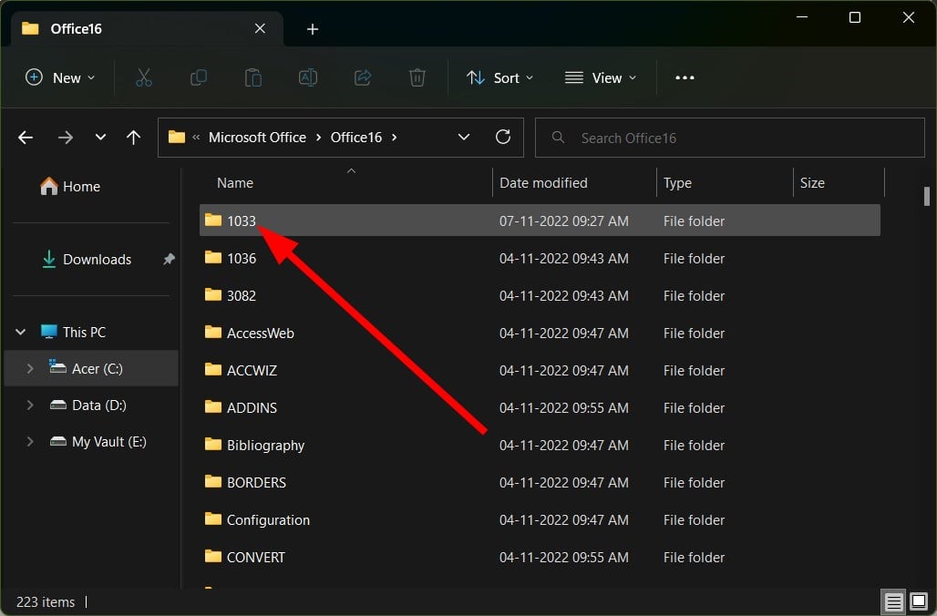Screen dimensions: 937x616
Task: Collapse the This PC tree node
Action: click(20, 332)
